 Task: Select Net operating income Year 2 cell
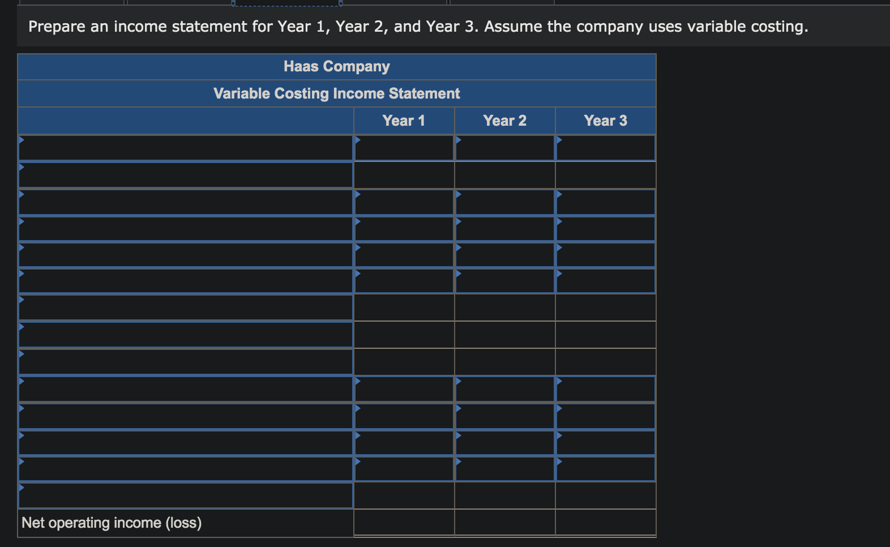[505, 522]
